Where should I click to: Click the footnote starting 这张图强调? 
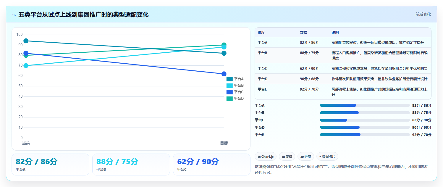click(x=341, y=170)
